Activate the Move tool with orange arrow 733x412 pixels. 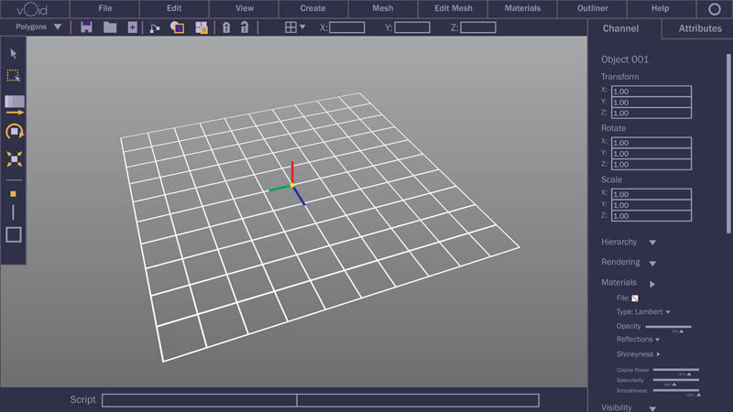(x=15, y=111)
